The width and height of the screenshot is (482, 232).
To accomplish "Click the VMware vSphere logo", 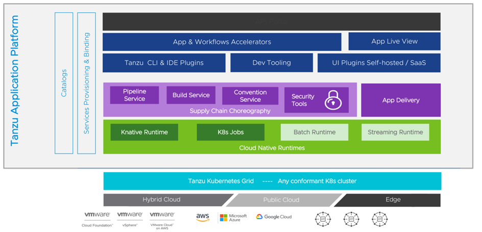I will (130, 219).
